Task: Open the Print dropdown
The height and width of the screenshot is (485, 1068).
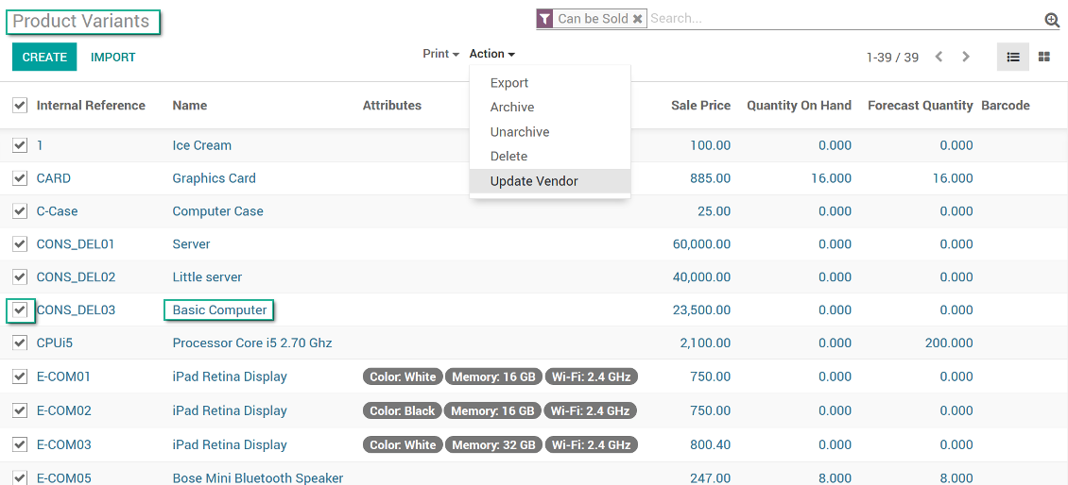Action: pos(440,55)
